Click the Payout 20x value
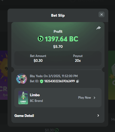 pyautogui.click(x=78, y=61)
